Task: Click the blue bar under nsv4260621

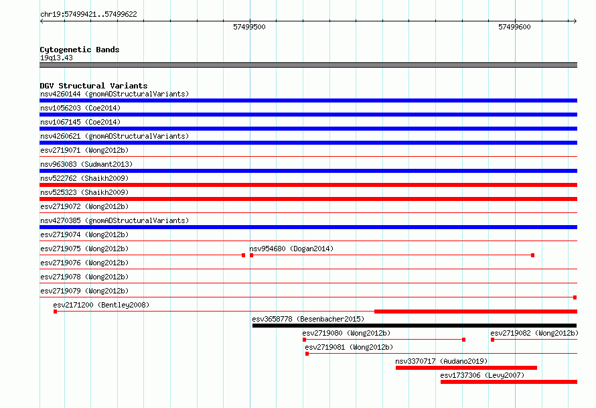Action: point(308,143)
